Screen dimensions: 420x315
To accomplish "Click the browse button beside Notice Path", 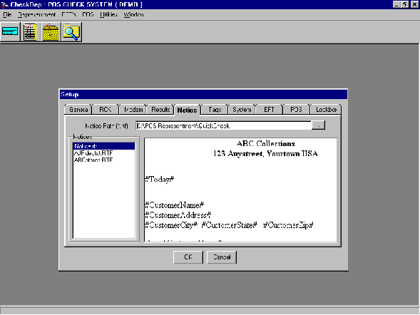I will coord(319,125).
